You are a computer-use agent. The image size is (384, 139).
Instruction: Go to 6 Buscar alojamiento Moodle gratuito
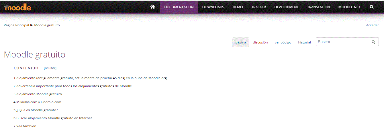pos(53,118)
